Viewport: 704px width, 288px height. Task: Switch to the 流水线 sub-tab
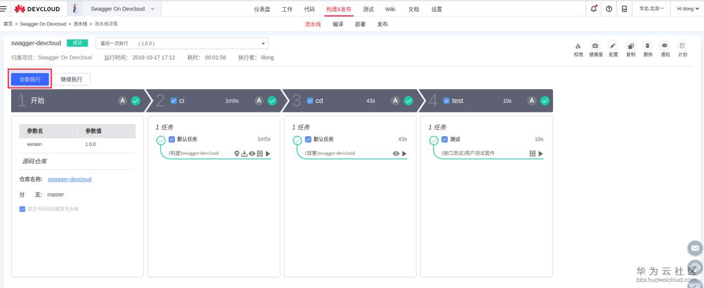pos(313,24)
